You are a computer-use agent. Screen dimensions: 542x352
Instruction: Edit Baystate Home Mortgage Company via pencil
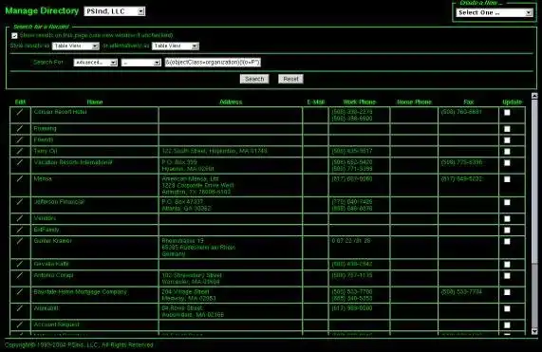[20, 292]
